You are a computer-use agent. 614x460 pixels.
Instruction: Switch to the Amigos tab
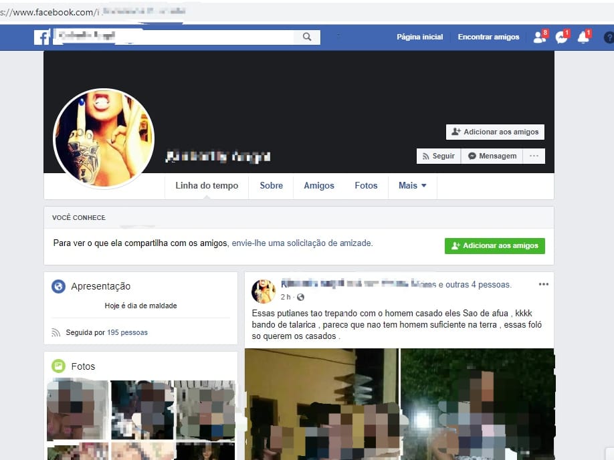click(x=319, y=186)
